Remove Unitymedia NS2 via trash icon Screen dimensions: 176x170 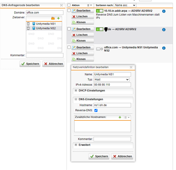(x=28, y=28)
